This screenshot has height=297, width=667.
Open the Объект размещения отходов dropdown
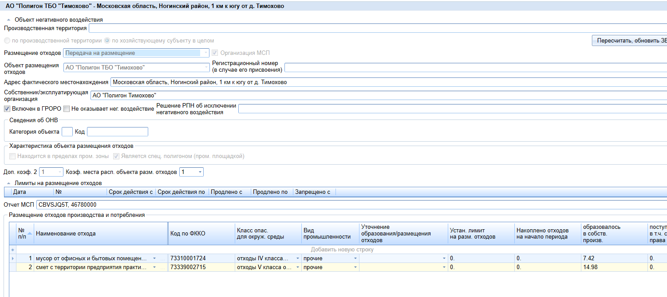pos(206,68)
